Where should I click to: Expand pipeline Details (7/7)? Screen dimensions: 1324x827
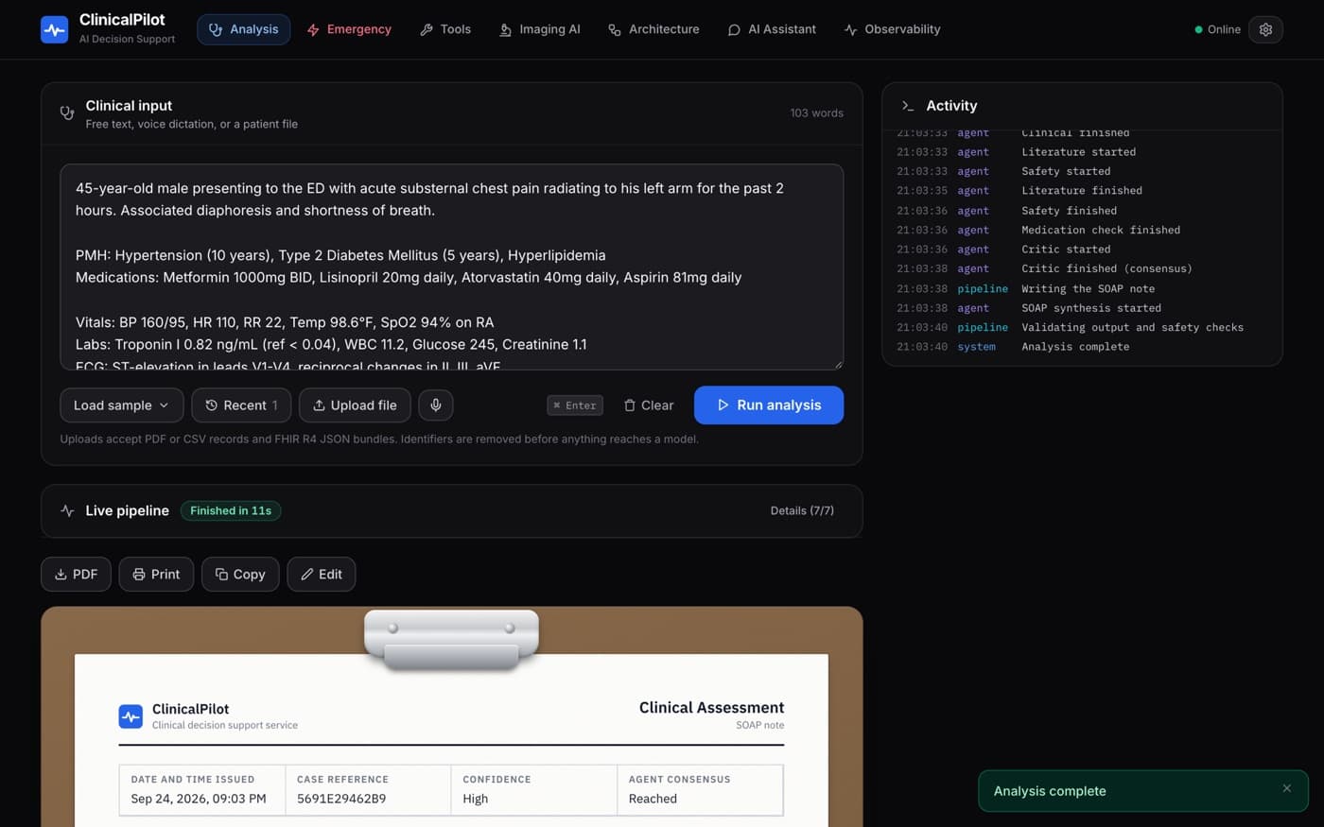(802, 510)
